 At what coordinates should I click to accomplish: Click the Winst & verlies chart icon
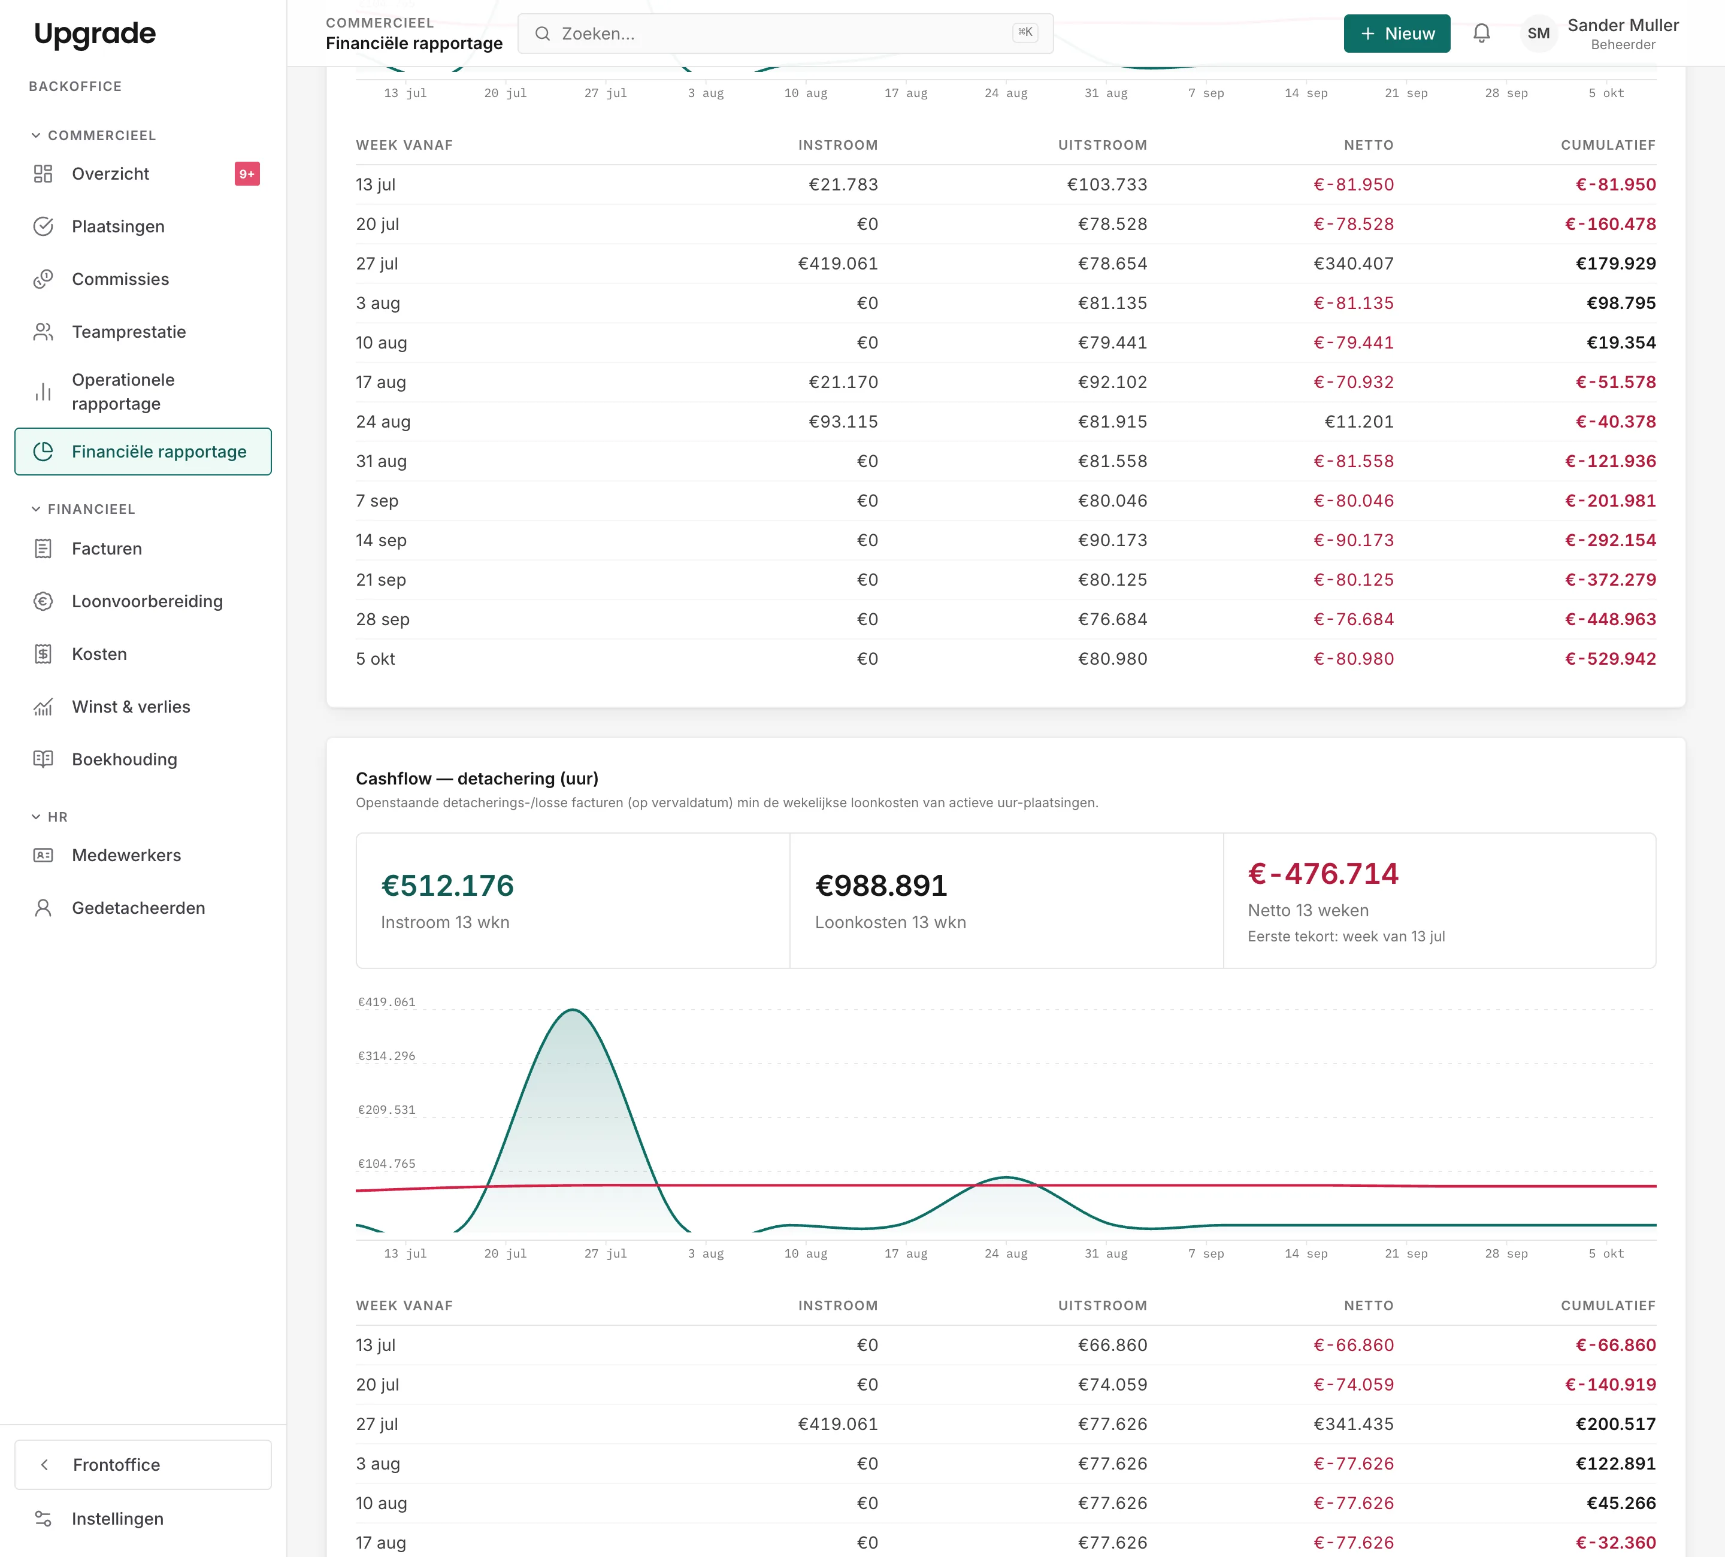(x=43, y=707)
